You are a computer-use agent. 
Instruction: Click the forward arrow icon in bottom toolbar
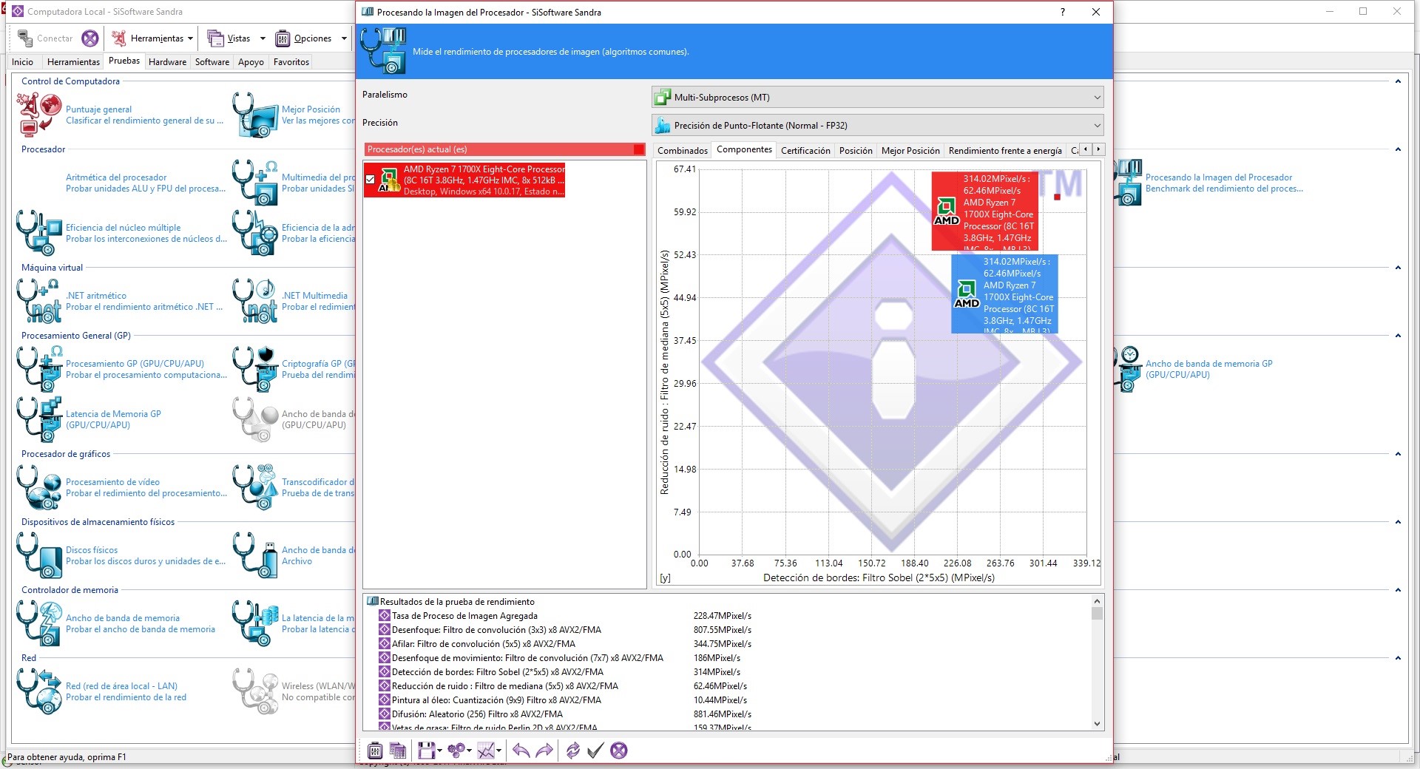click(x=544, y=751)
